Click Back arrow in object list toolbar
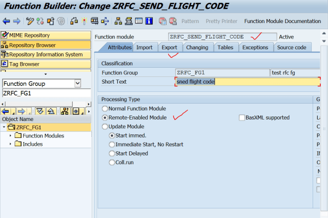The image size is (328, 218). pyautogui.click(x=6, y=111)
